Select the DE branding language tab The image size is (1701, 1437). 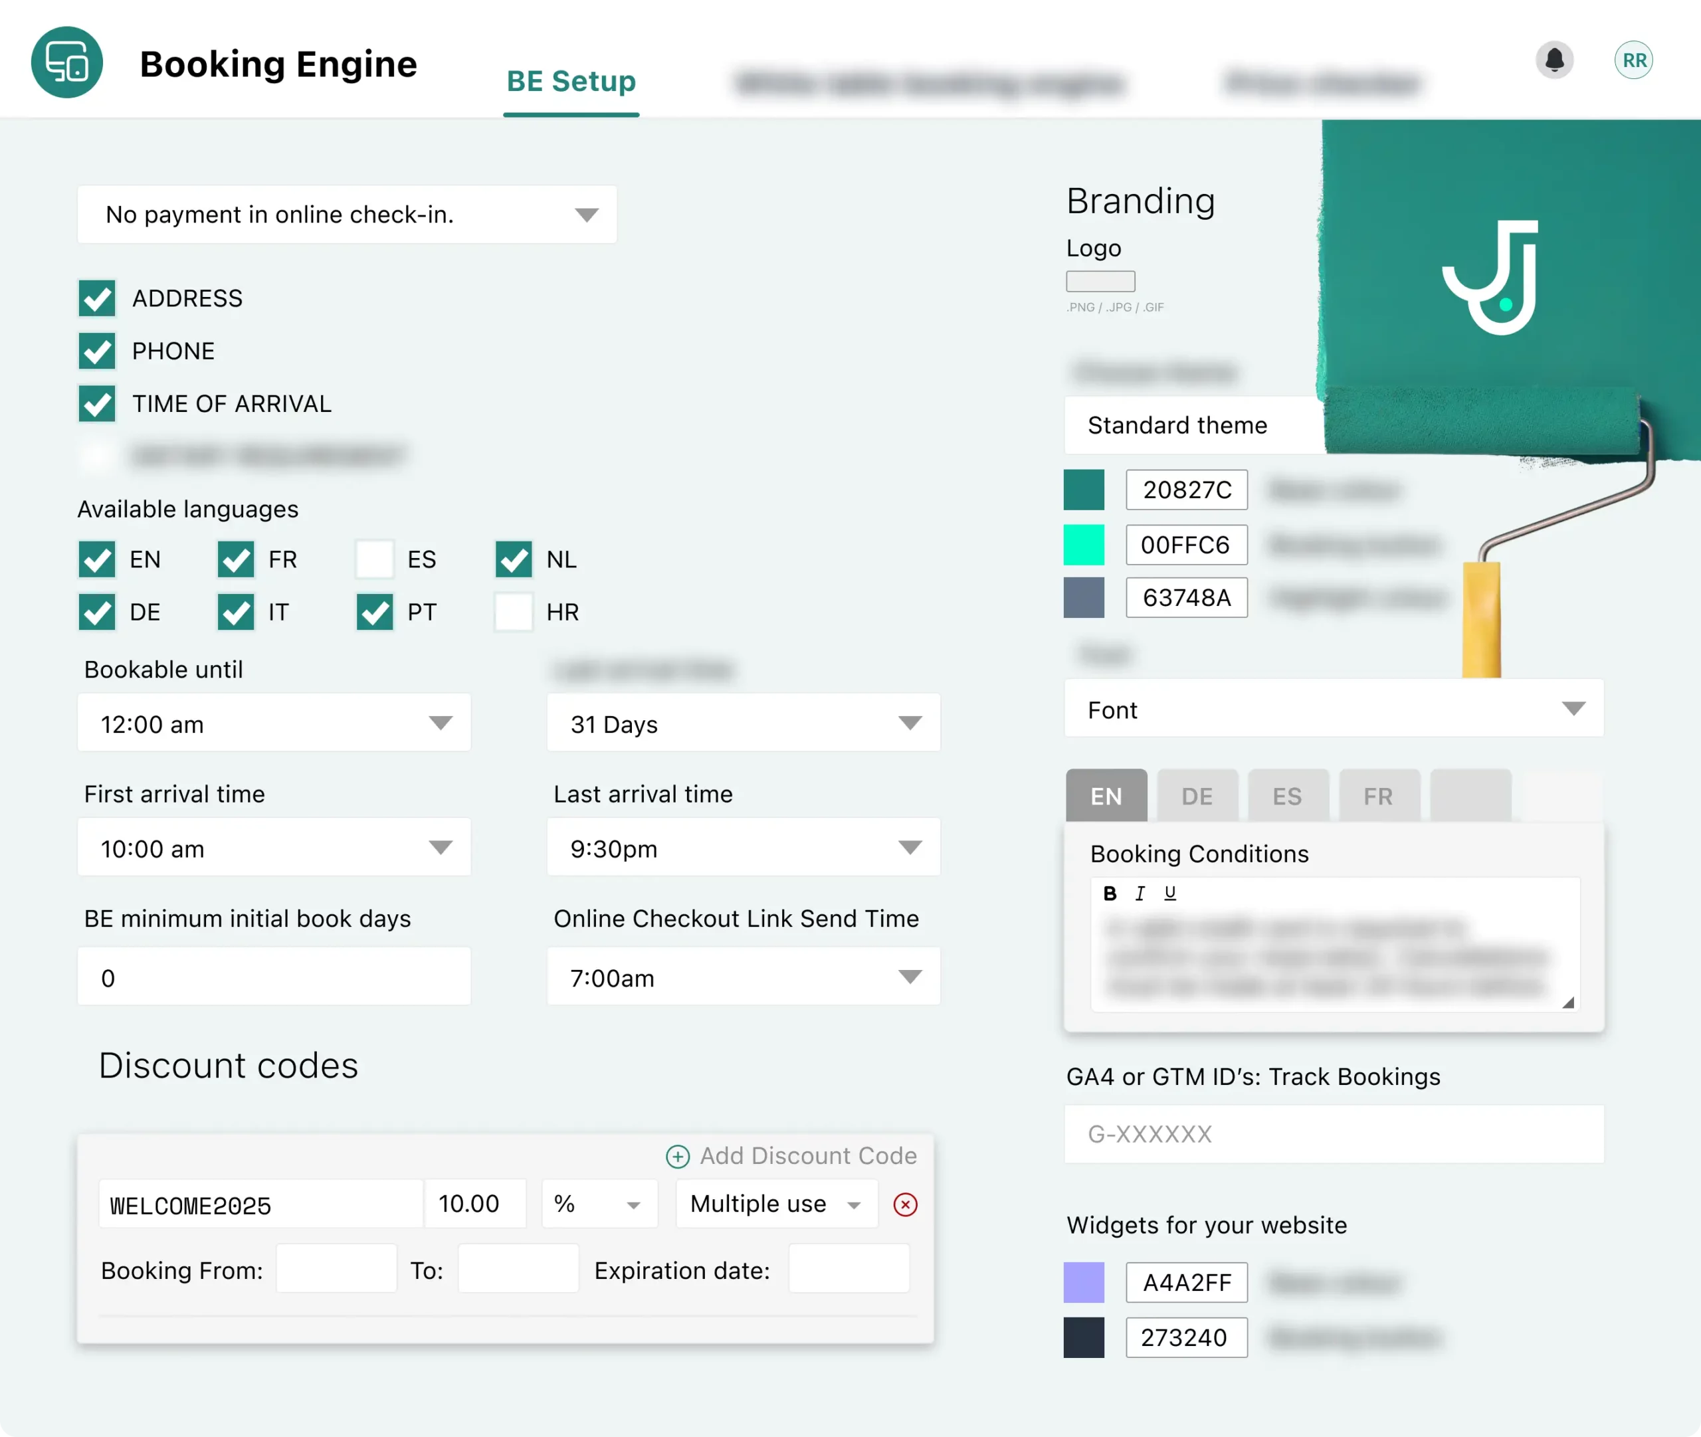(1197, 795)
